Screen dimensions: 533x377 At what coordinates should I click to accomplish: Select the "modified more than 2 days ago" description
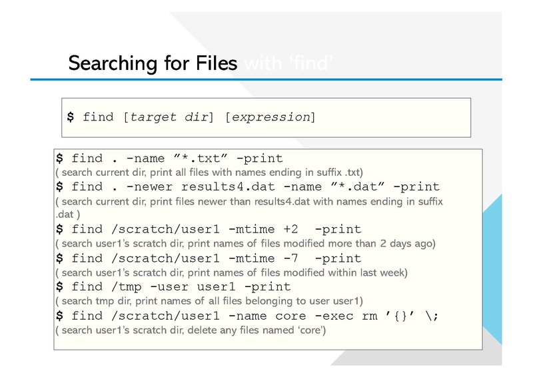245,243
